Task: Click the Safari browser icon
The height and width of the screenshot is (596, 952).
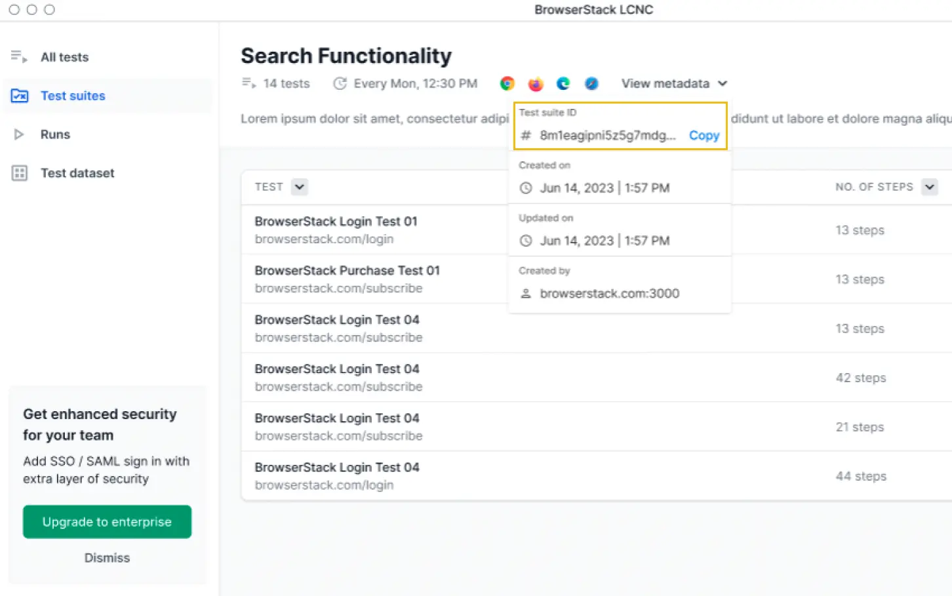Action: tap(591, 83)
